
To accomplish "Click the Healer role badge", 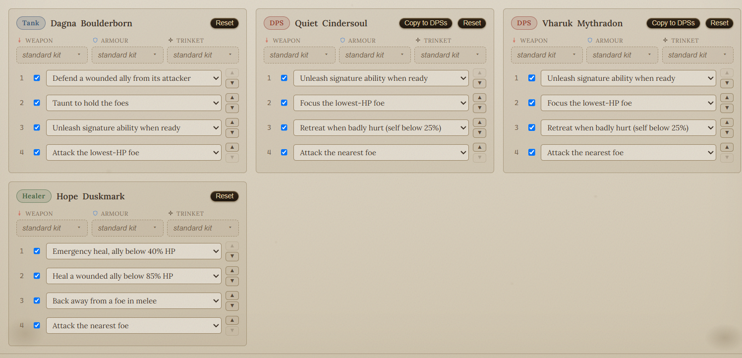I will (34, 196).
